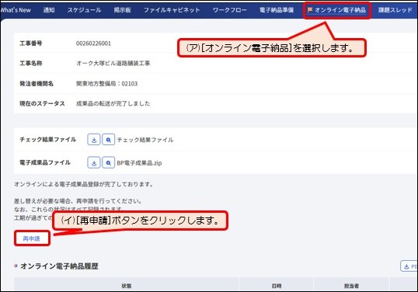
Task: Click the 再申請 button
Action: point(32,238)
